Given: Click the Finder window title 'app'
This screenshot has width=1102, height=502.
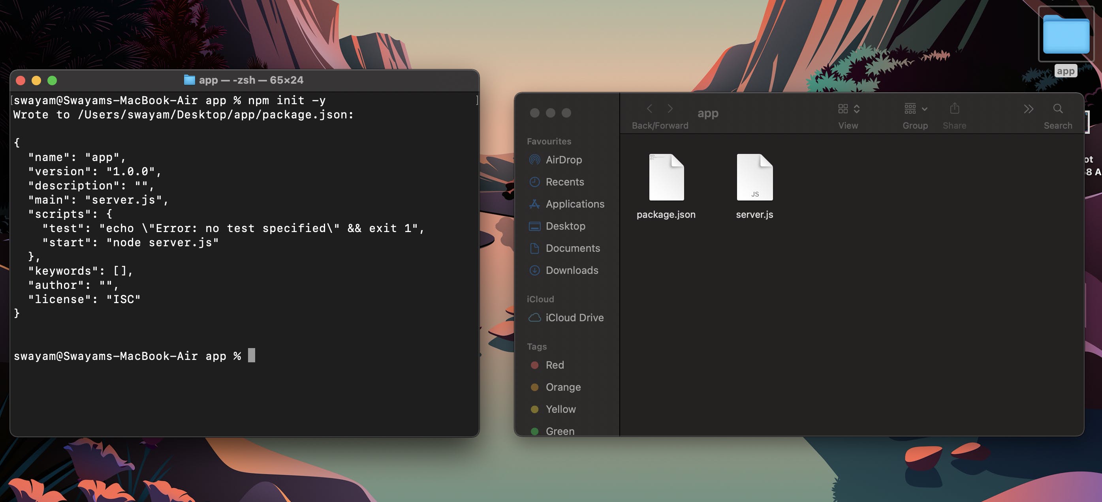Looking at the screenshot, I should point(708,113).
